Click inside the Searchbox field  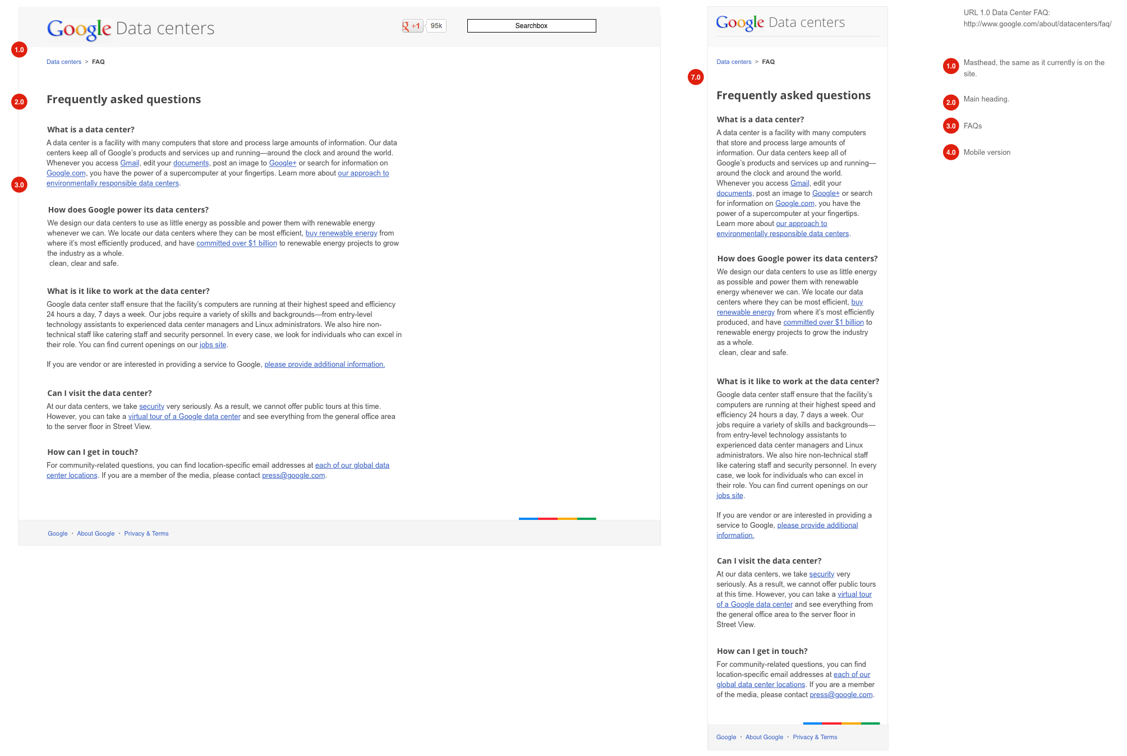531,26
